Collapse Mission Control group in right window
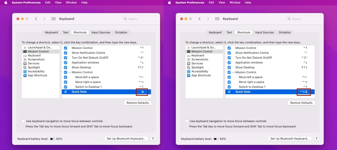 tap(234, 72)
